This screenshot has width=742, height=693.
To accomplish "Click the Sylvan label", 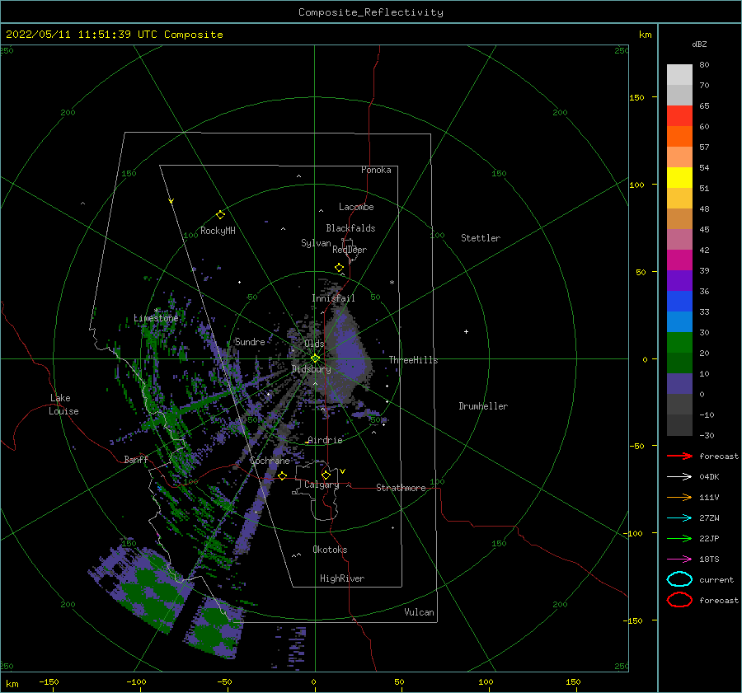I will coord(316,243).
